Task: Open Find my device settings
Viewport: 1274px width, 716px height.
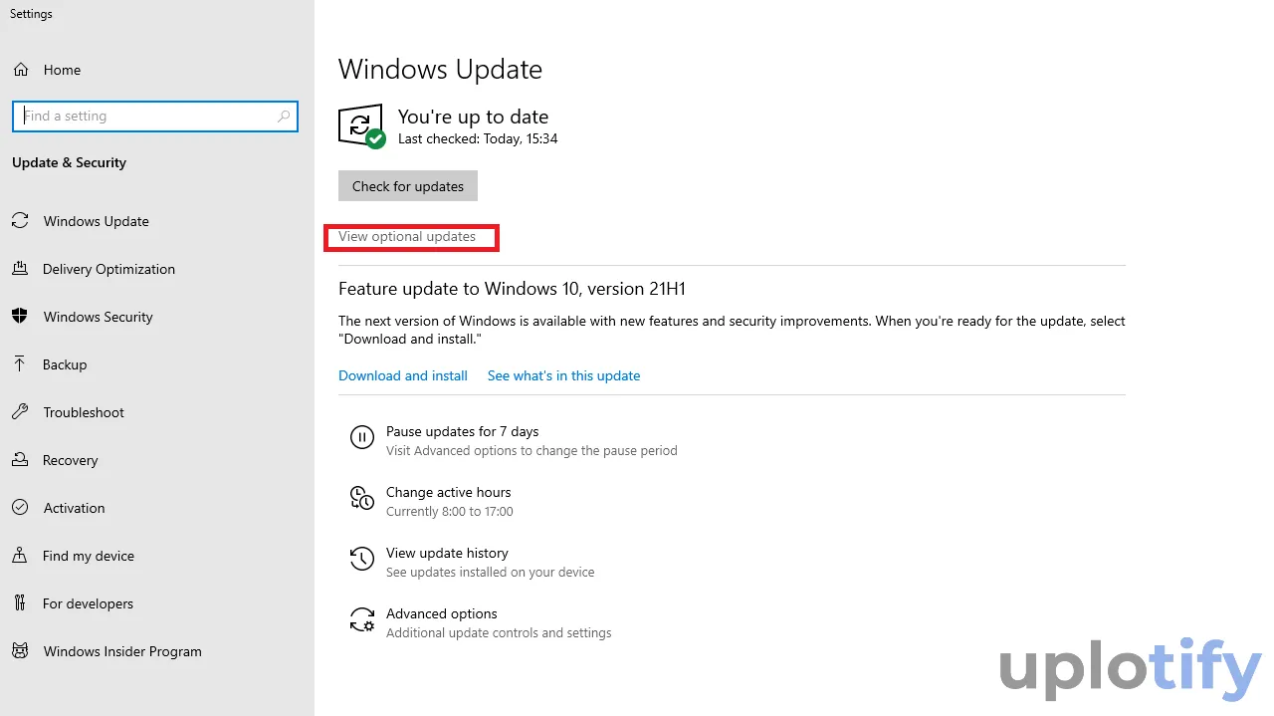Action: click(89, 556)
